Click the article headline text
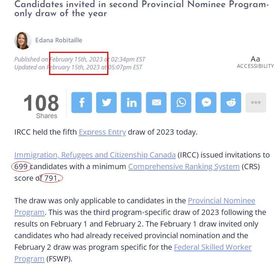 (x=141, y=9)
